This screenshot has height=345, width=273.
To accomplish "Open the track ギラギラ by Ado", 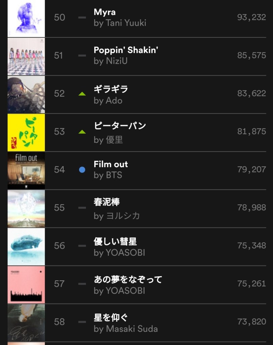I will coord(111,89).
